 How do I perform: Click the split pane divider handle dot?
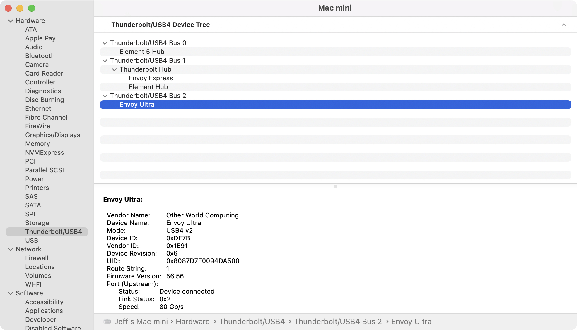336,186
